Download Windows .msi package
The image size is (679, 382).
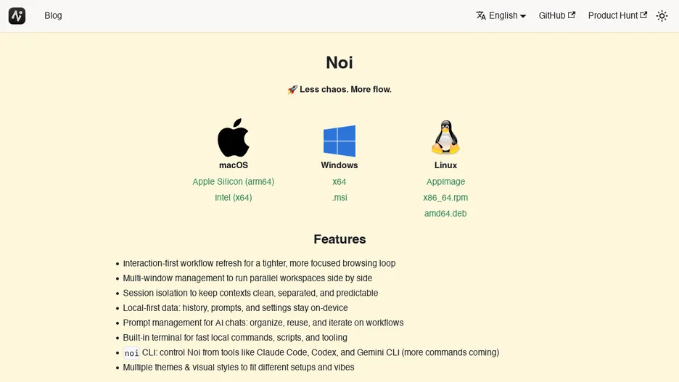(339, 198)
